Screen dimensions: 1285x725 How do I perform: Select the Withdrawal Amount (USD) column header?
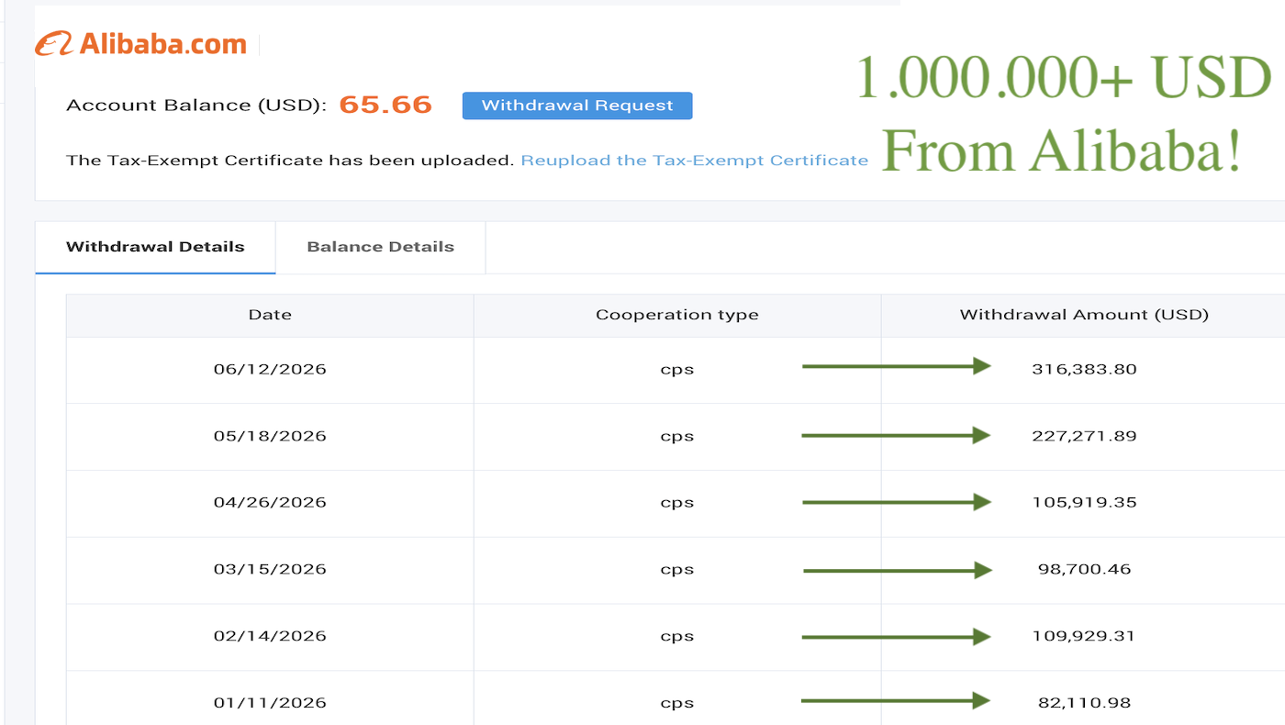(1084, 315)
